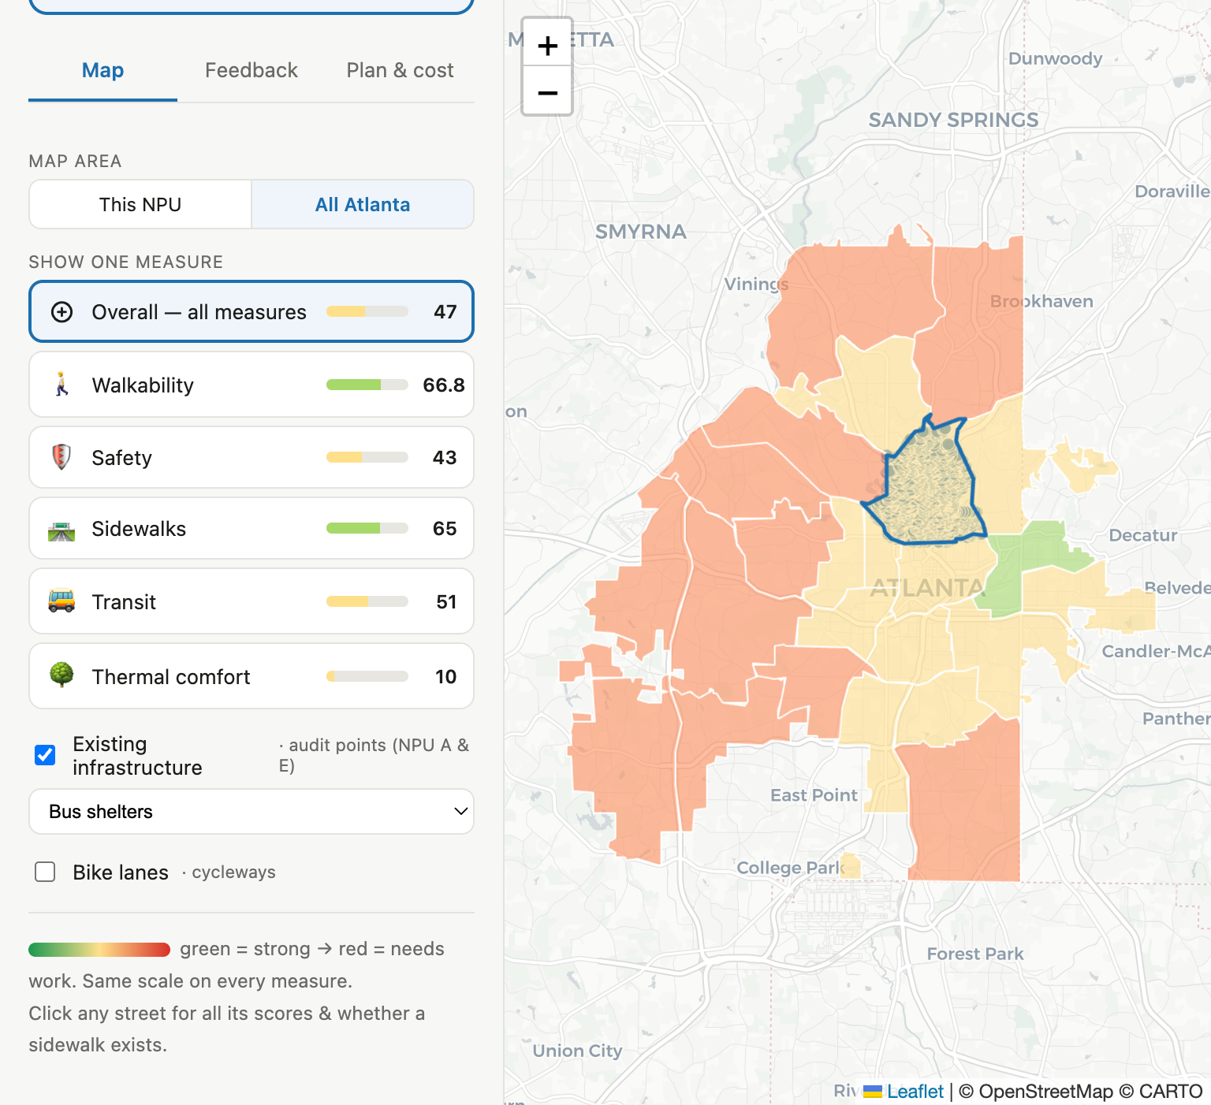Click the CARTO attribution text
The width and height of the screenshot is (1211, 1105).
tap(1170, 1092)
